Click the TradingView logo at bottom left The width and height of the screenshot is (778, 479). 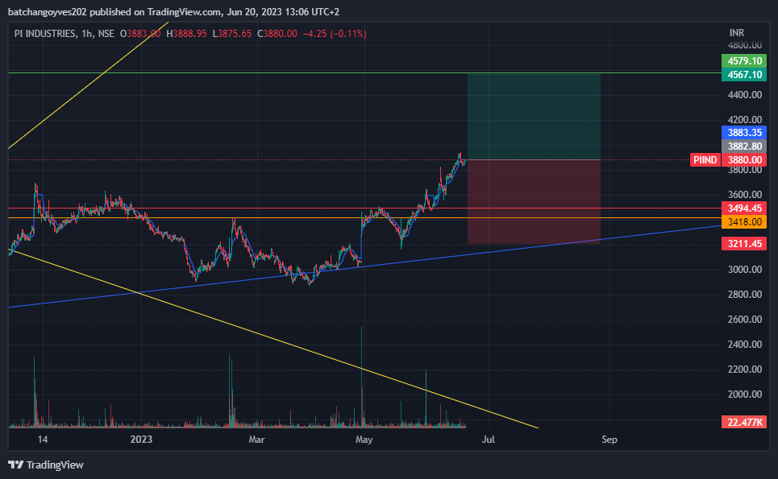pyautogui.click(x=46, y=465)
